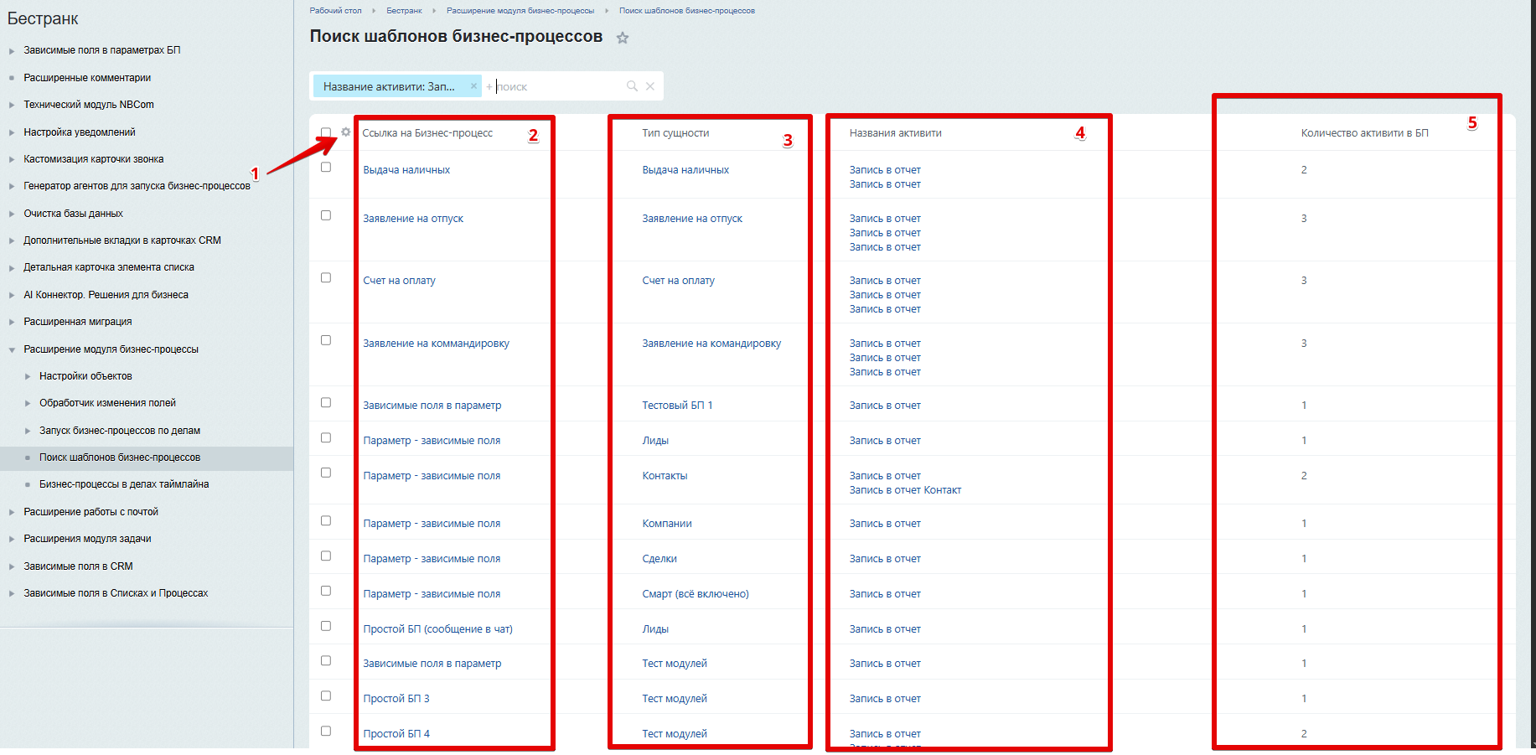This screenshot has height=755, width=1536.
Task: Expand the 'Настройки объектов' arrow
Action: (x=28, y=377)
